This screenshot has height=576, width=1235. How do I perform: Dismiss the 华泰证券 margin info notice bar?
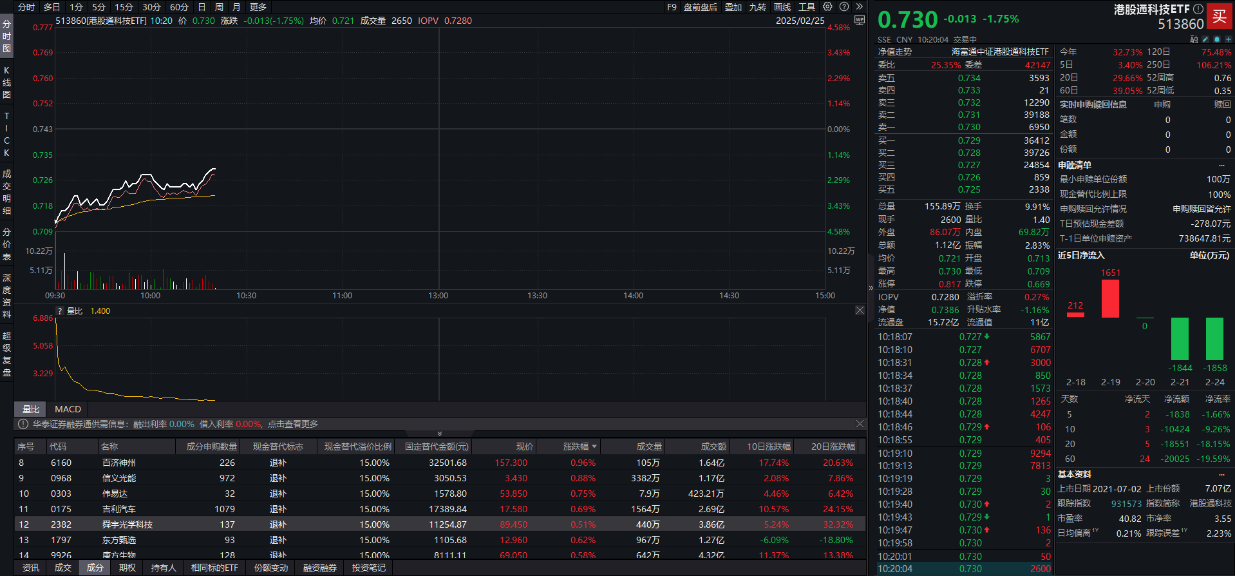click(860, 424)
